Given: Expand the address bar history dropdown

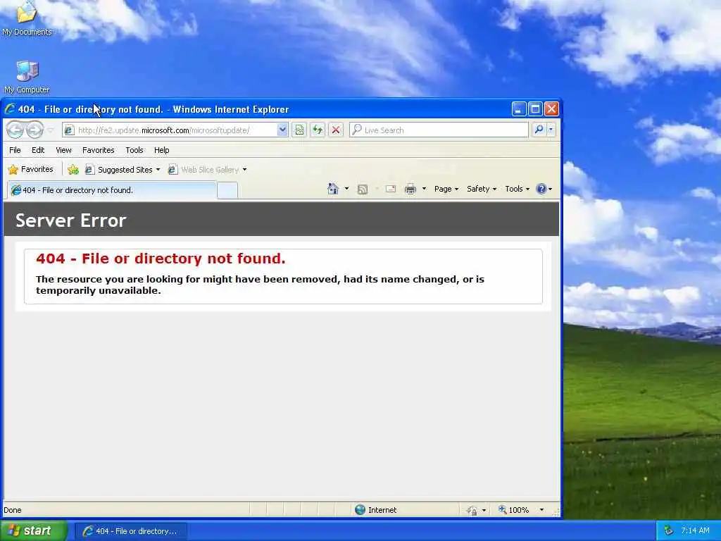Looking at the screenshot, I should [282, 130].
